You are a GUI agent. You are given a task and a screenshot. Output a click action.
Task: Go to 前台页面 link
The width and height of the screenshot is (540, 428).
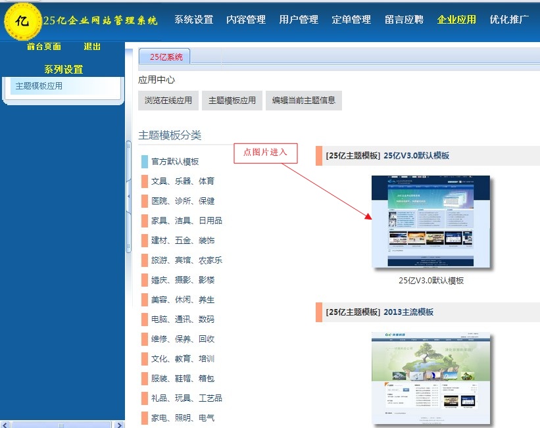44,47
